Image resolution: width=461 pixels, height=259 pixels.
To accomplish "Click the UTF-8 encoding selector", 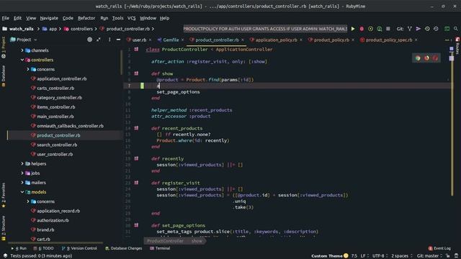I will tap(380, 256).
